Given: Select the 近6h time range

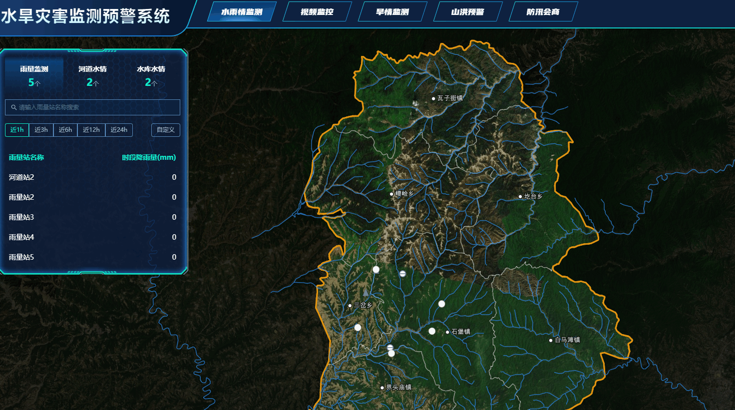Looking at the screenshot, I should click(65, 130).
